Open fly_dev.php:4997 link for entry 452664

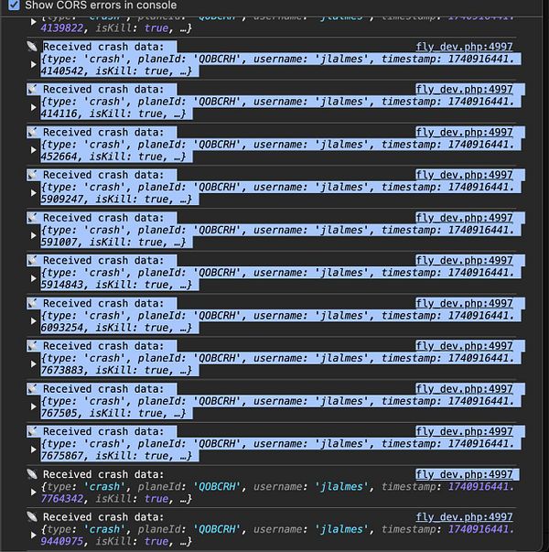[464, 133]
